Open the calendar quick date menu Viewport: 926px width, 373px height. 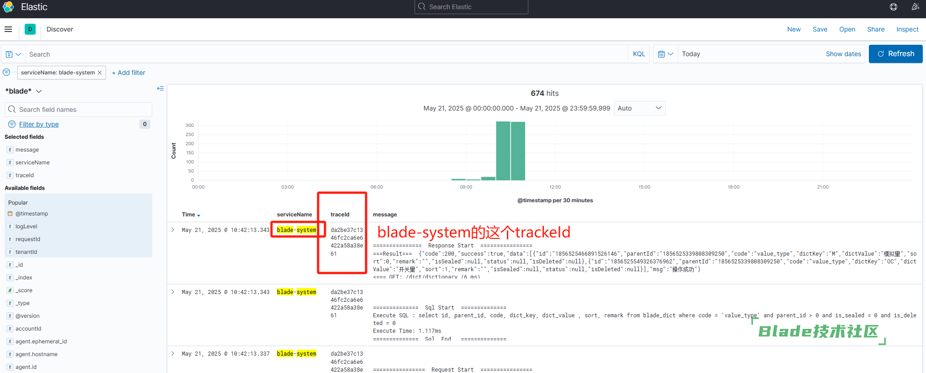pyautogui.click(x=665, y=54)
